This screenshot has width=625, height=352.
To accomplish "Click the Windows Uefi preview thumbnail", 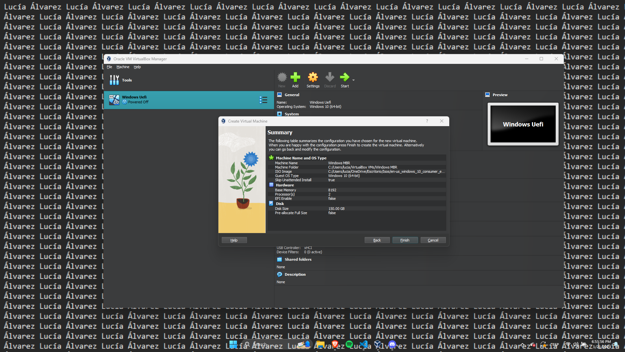I will 523,124.
